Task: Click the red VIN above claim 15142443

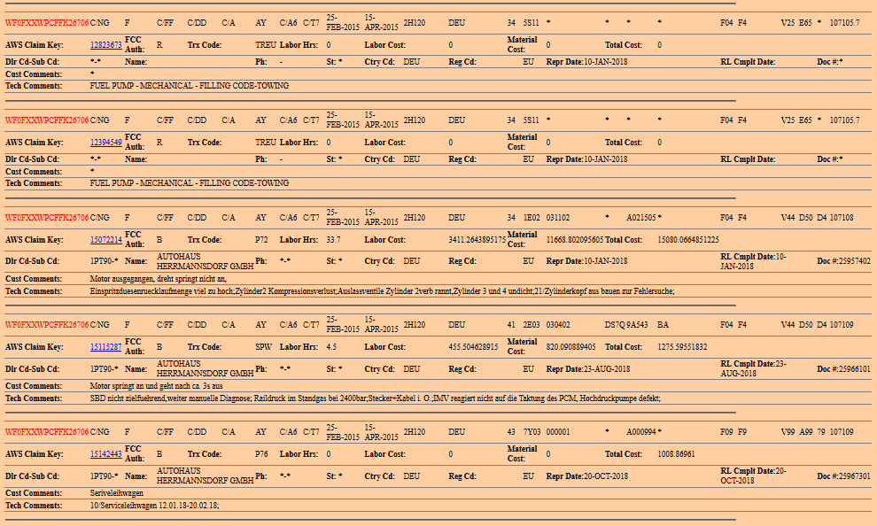Action: coord(47,432)
